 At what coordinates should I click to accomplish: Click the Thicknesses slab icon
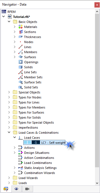pos(21,37)
